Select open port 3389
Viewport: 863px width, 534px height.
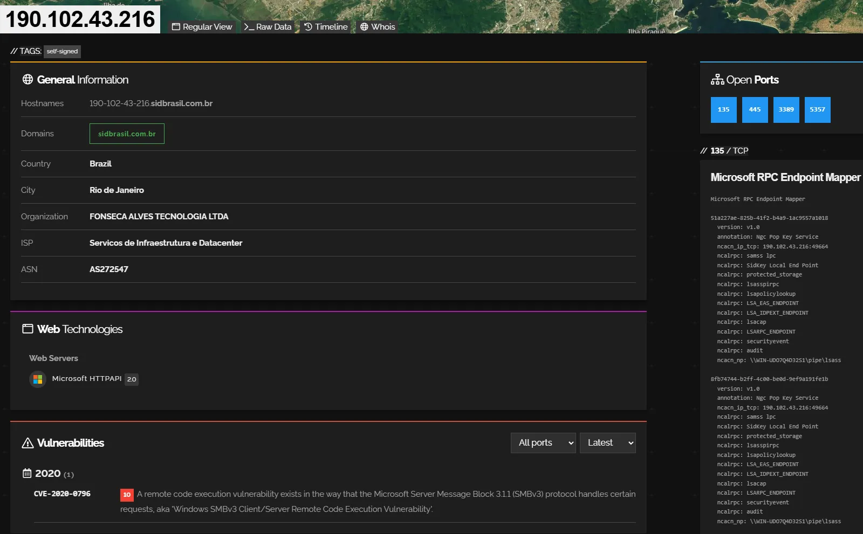(x=786, y=110)
